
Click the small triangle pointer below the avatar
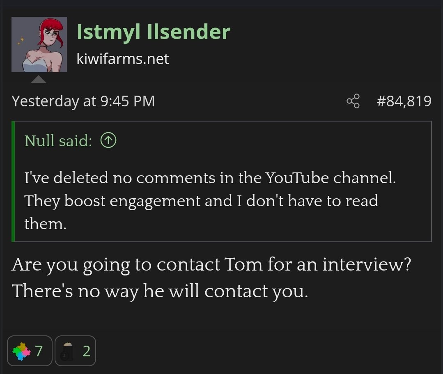click(x=38, y=79)
